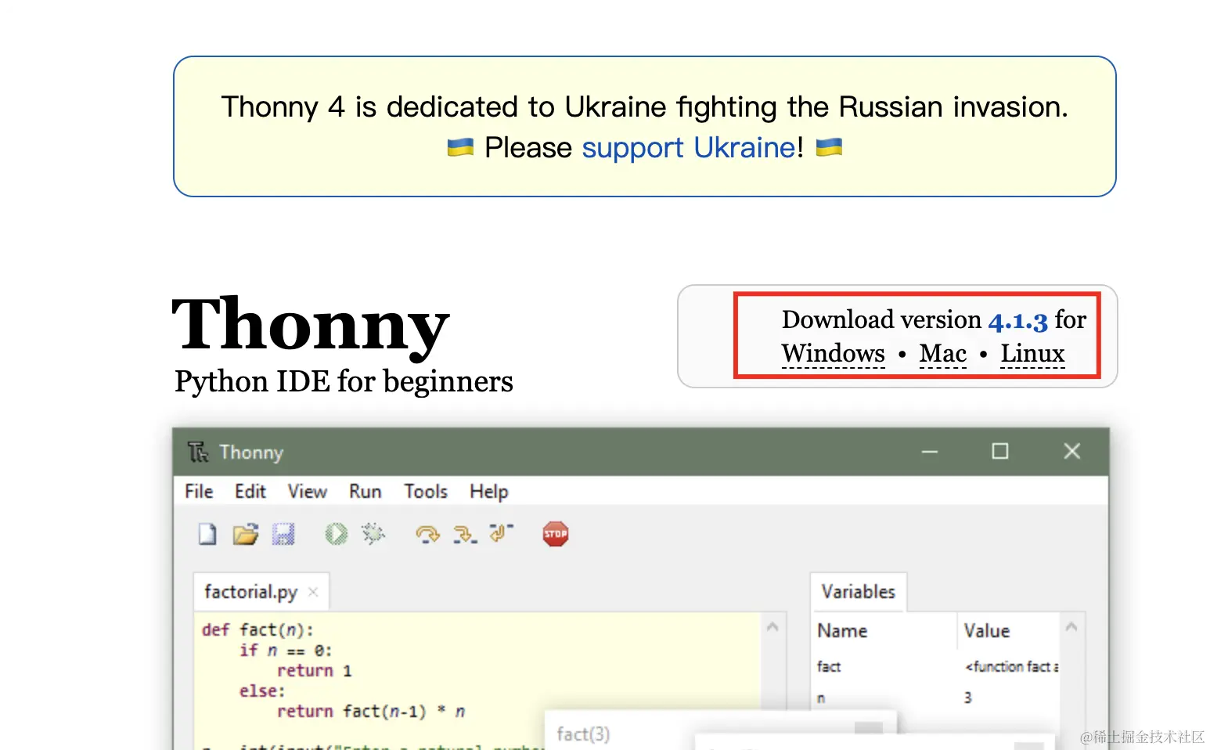The image size is (1210, 750).
Task: Click the Step out arrow icon
Action: tap(501, 533)
